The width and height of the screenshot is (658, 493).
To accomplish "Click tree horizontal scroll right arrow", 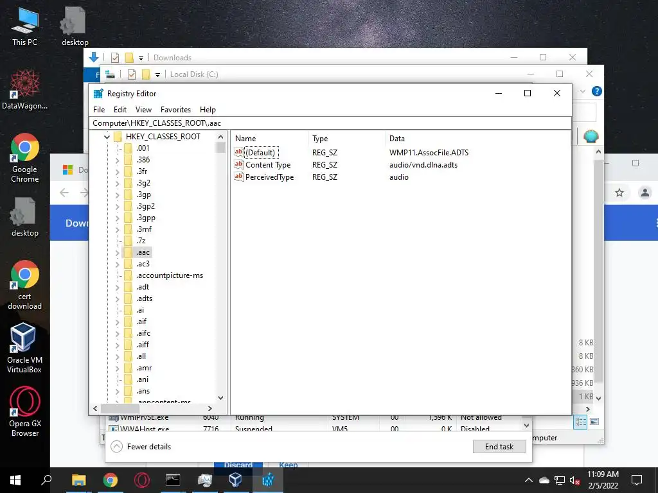I will tap(210, 408).
